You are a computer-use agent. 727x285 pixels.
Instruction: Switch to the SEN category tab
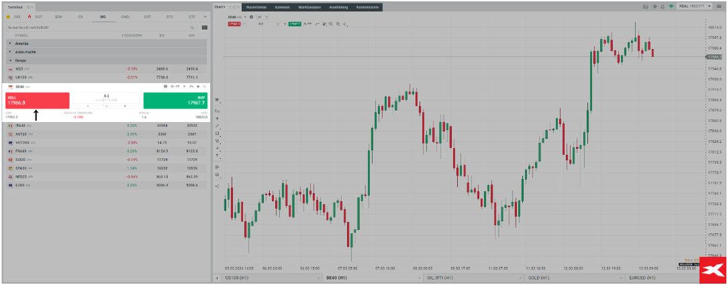tap(58, 17)
